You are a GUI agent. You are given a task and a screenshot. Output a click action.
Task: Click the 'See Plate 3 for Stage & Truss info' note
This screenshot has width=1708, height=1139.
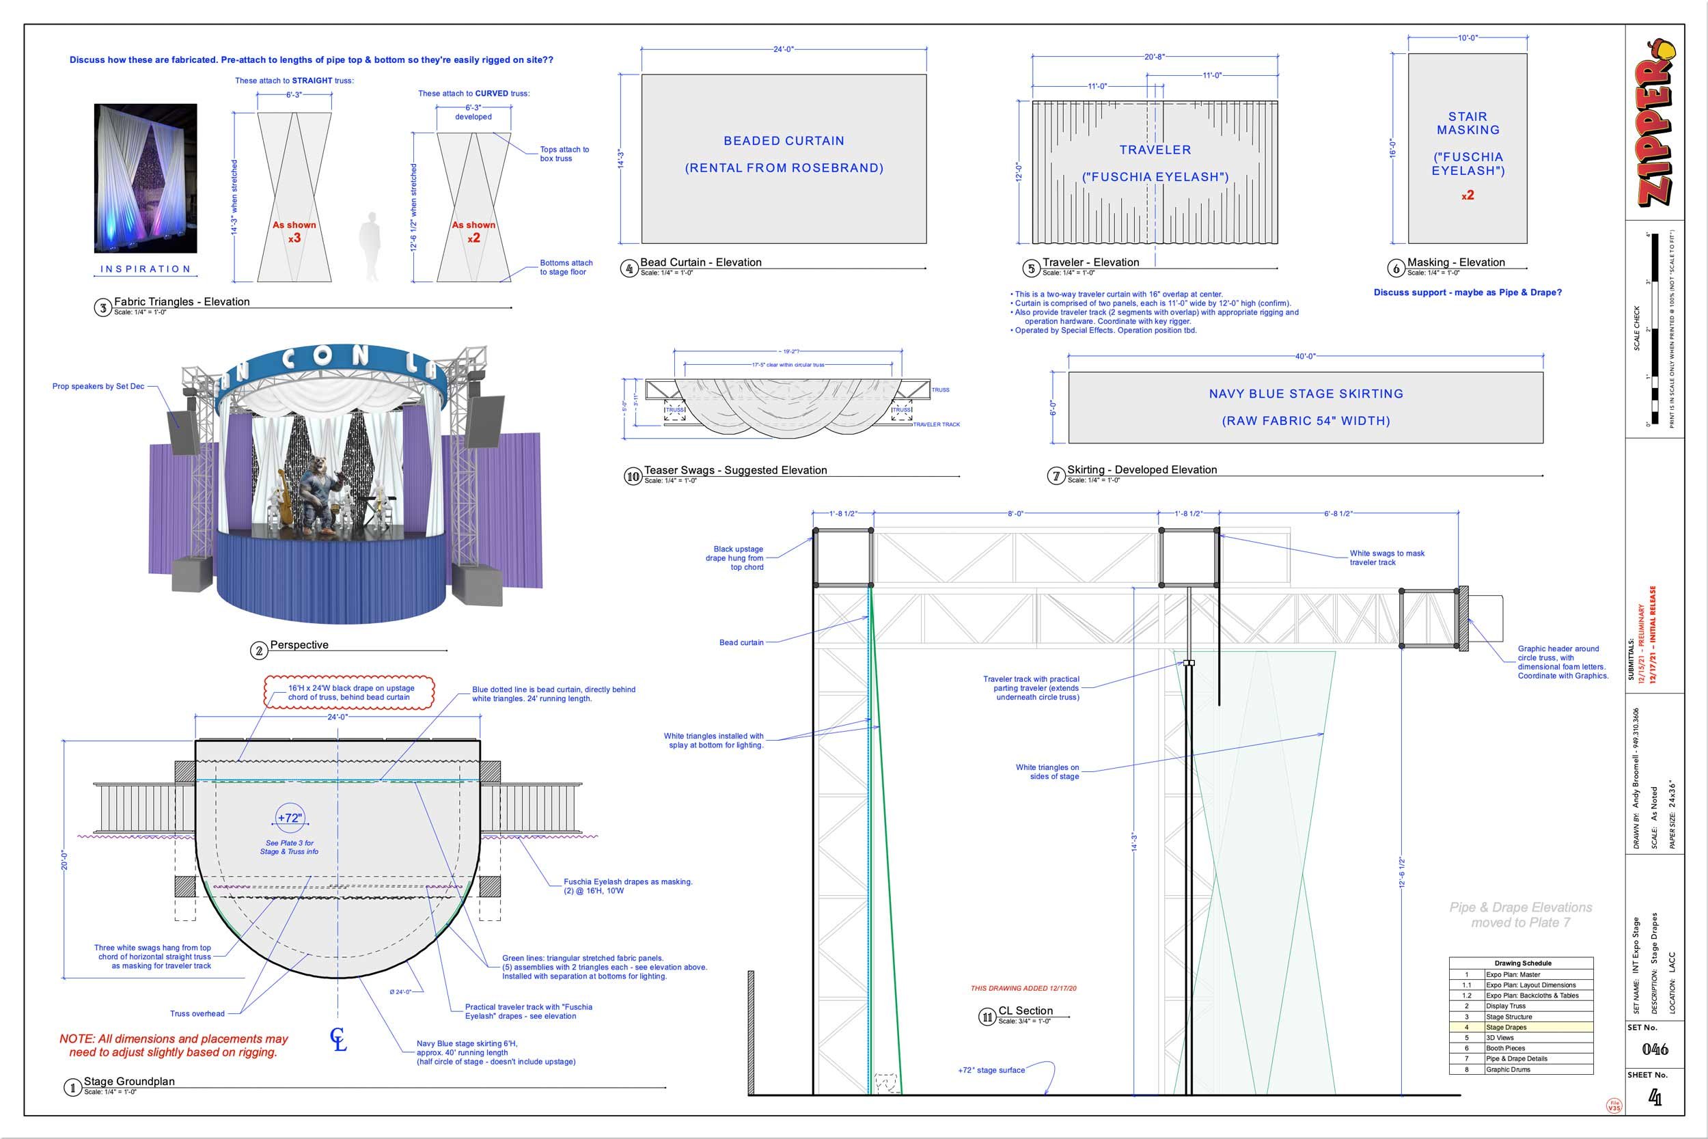pos(289,847)
